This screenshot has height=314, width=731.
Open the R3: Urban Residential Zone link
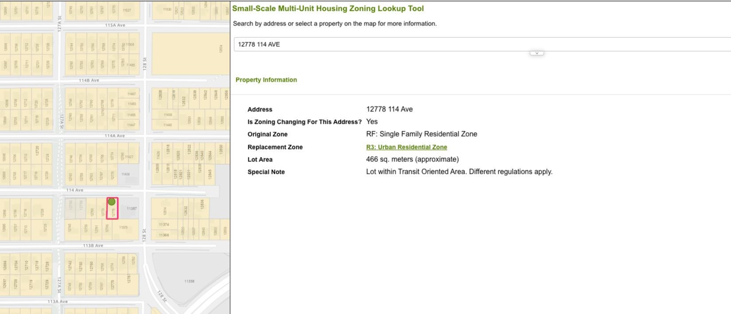(406, 147)
